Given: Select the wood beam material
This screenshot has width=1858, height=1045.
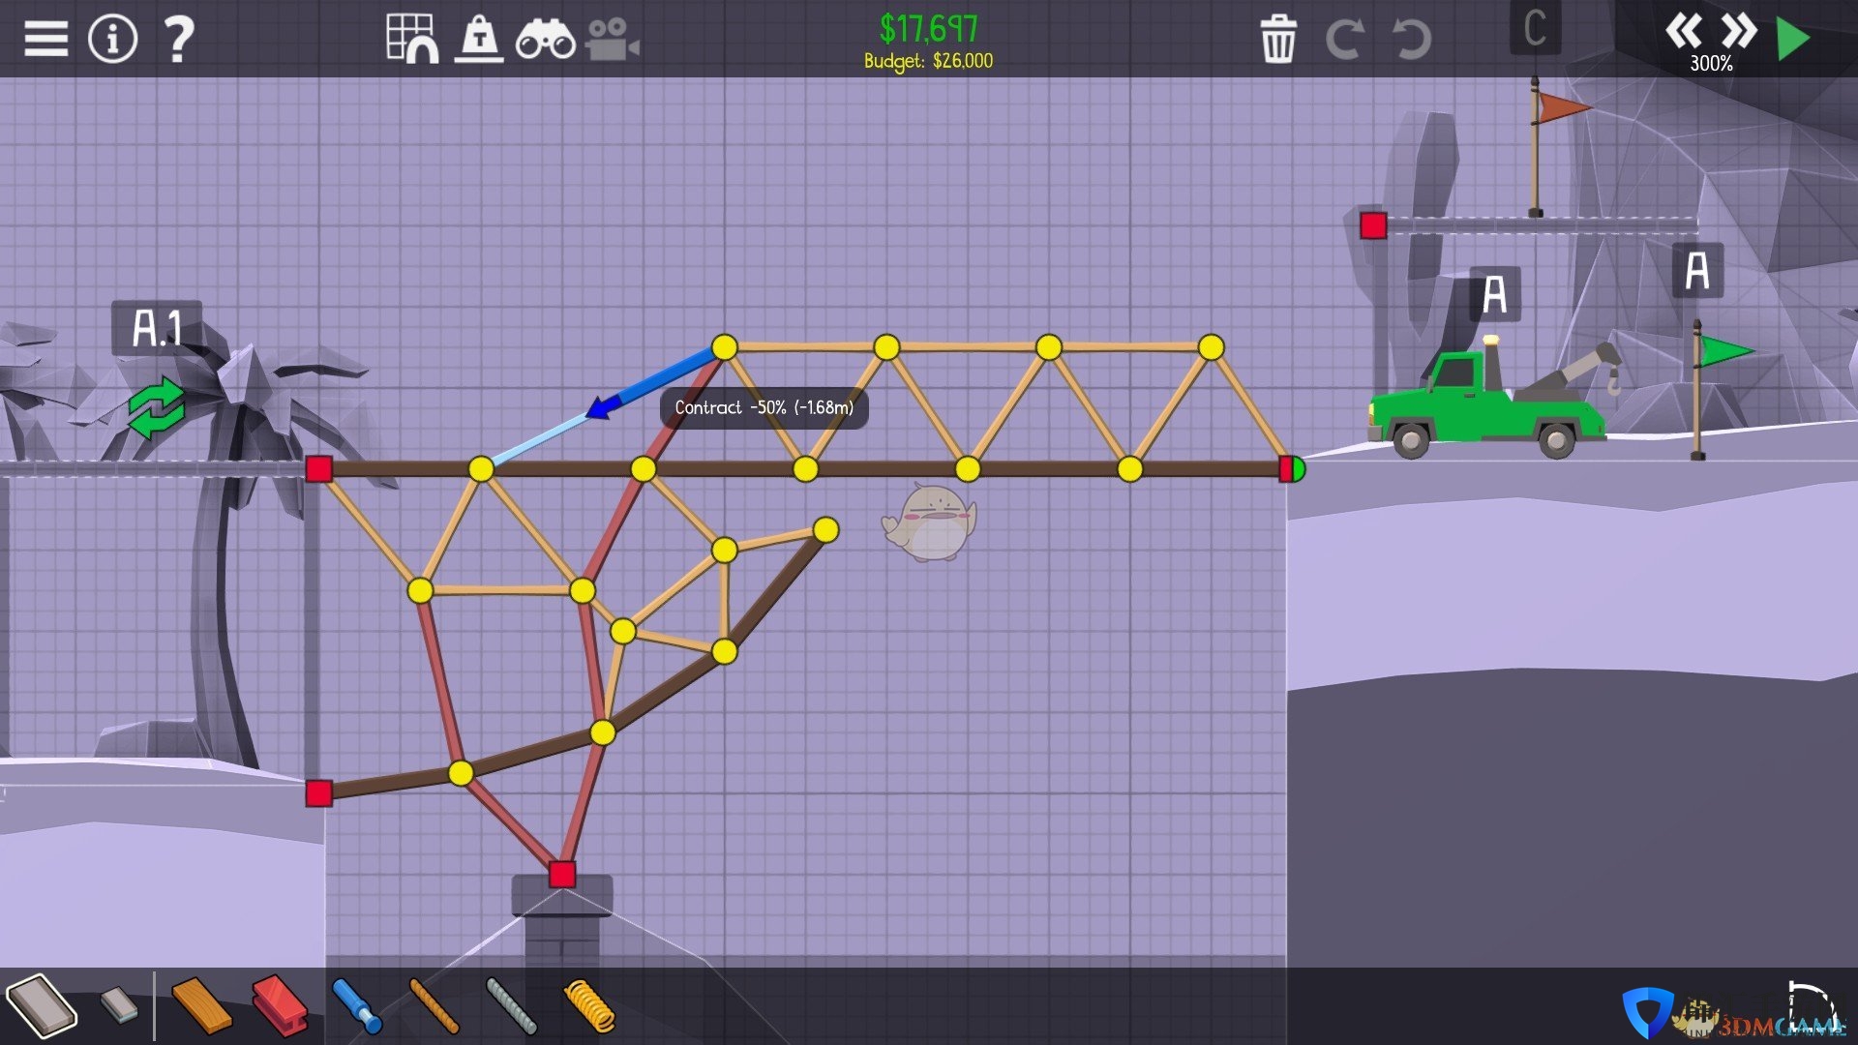Looking at the screenshot, I should tap(201, 1005).
